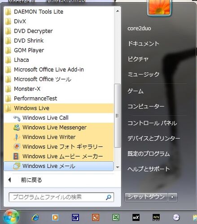Open PowerPoint from the taskbar icon
This screenshot has height=224, width=197.
[x=96, y=217]
